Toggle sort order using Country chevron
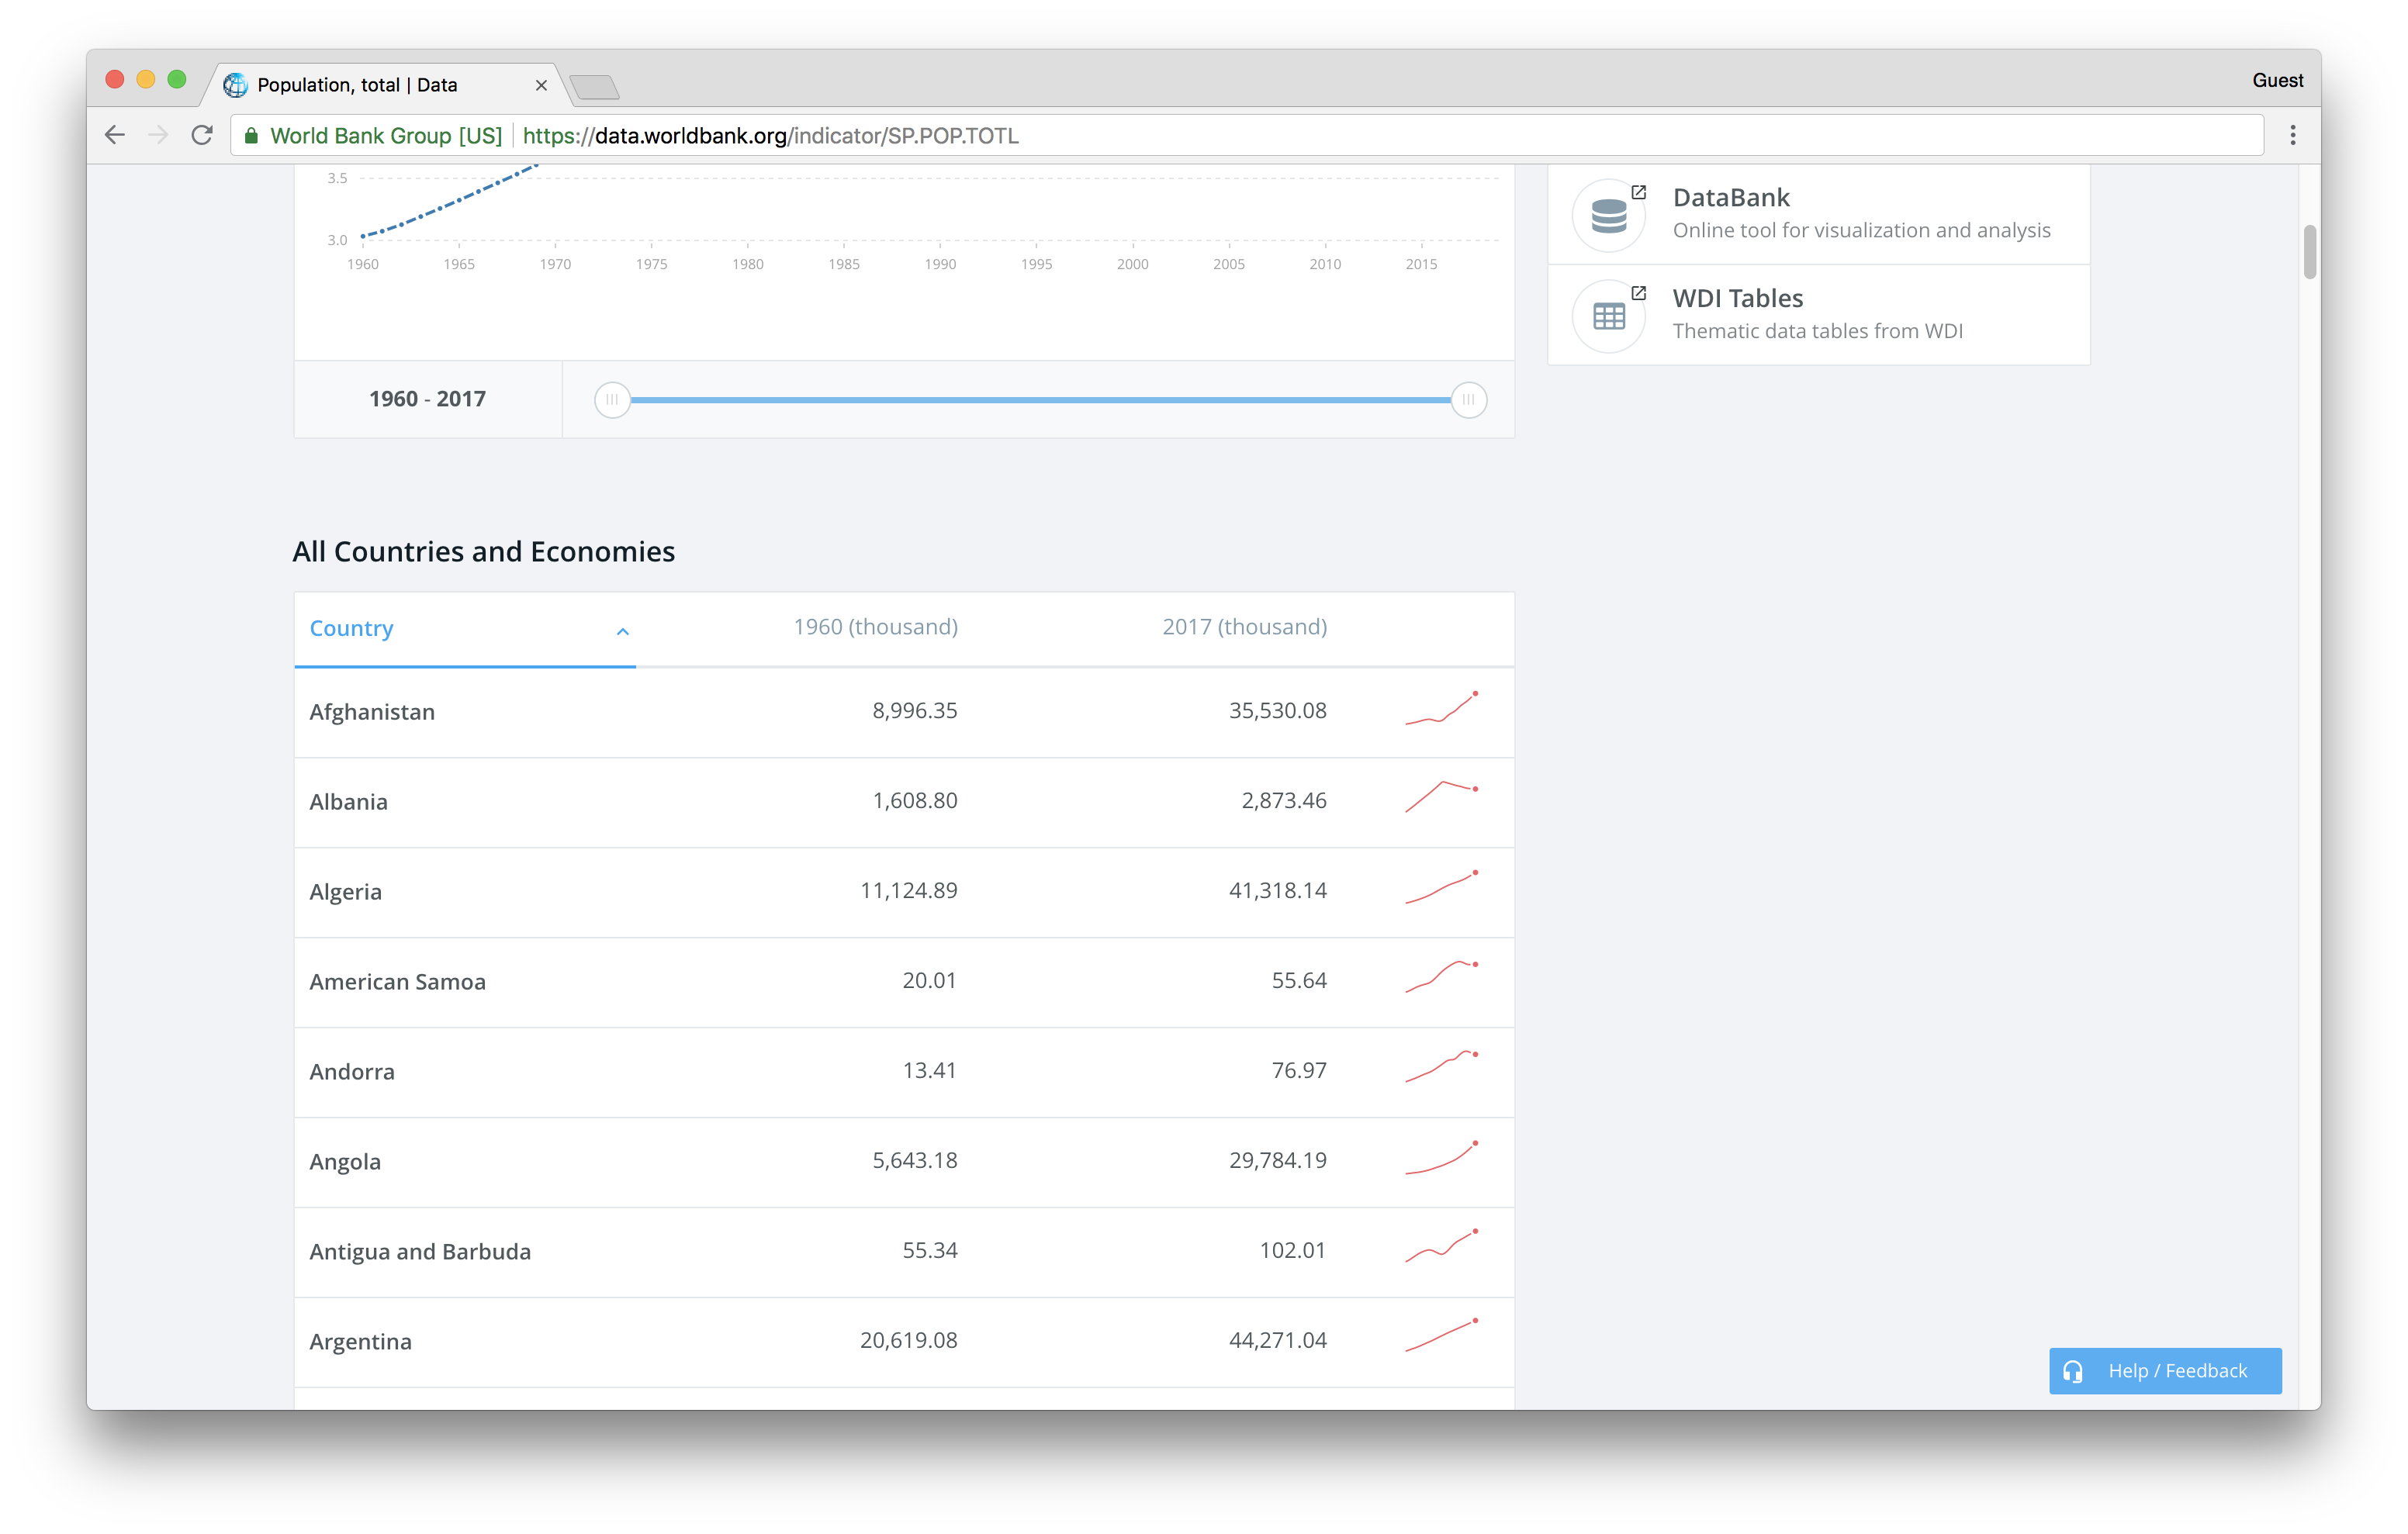Image resolution: width=2408 pixels, height=1534 pixels. [x=622, y=631]
